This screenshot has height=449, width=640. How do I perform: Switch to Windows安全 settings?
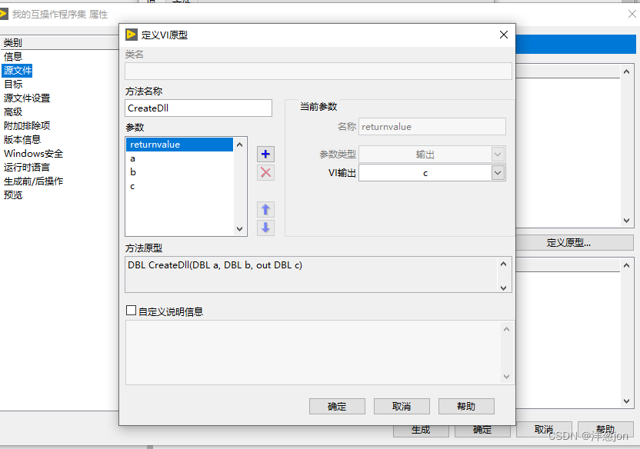(33, 153)
